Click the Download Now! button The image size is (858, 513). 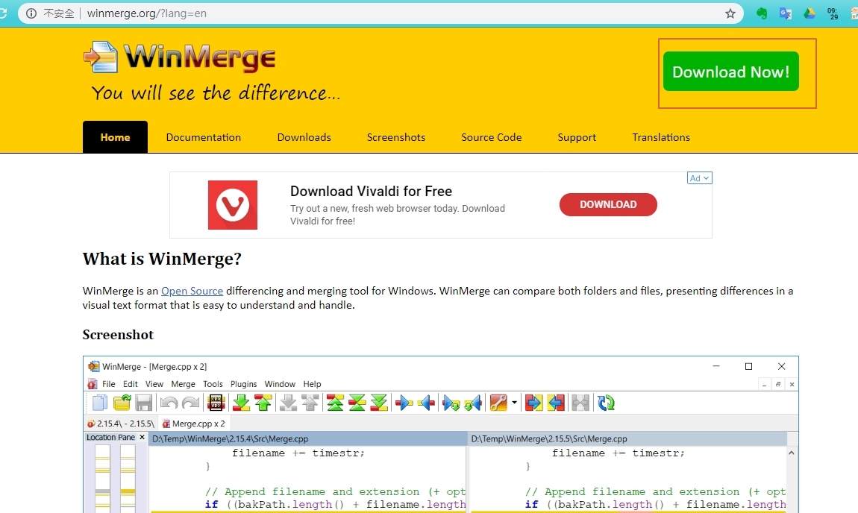730,72
